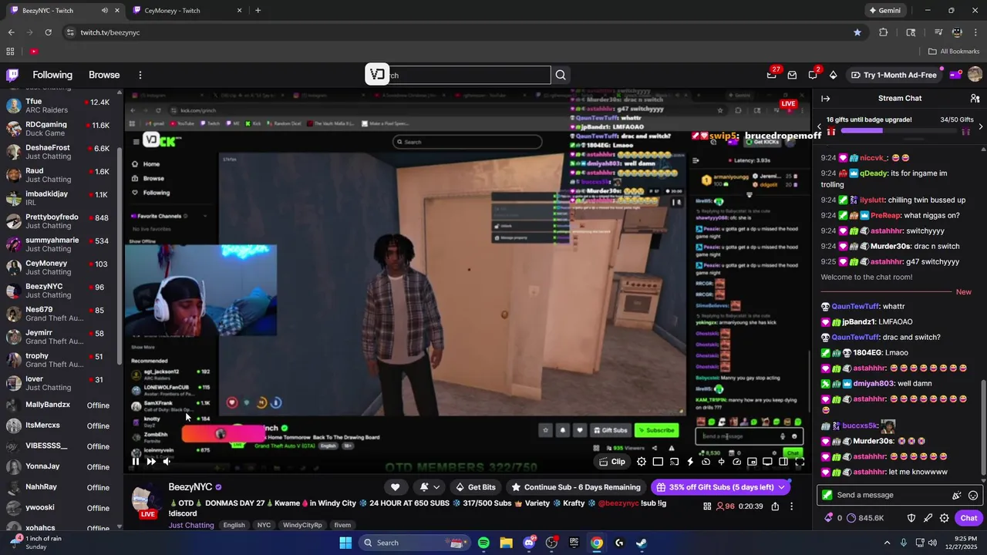Screen dimensions: 987x555
Task: Open the Just Chatting category link
Action: (x=191, y=525)
